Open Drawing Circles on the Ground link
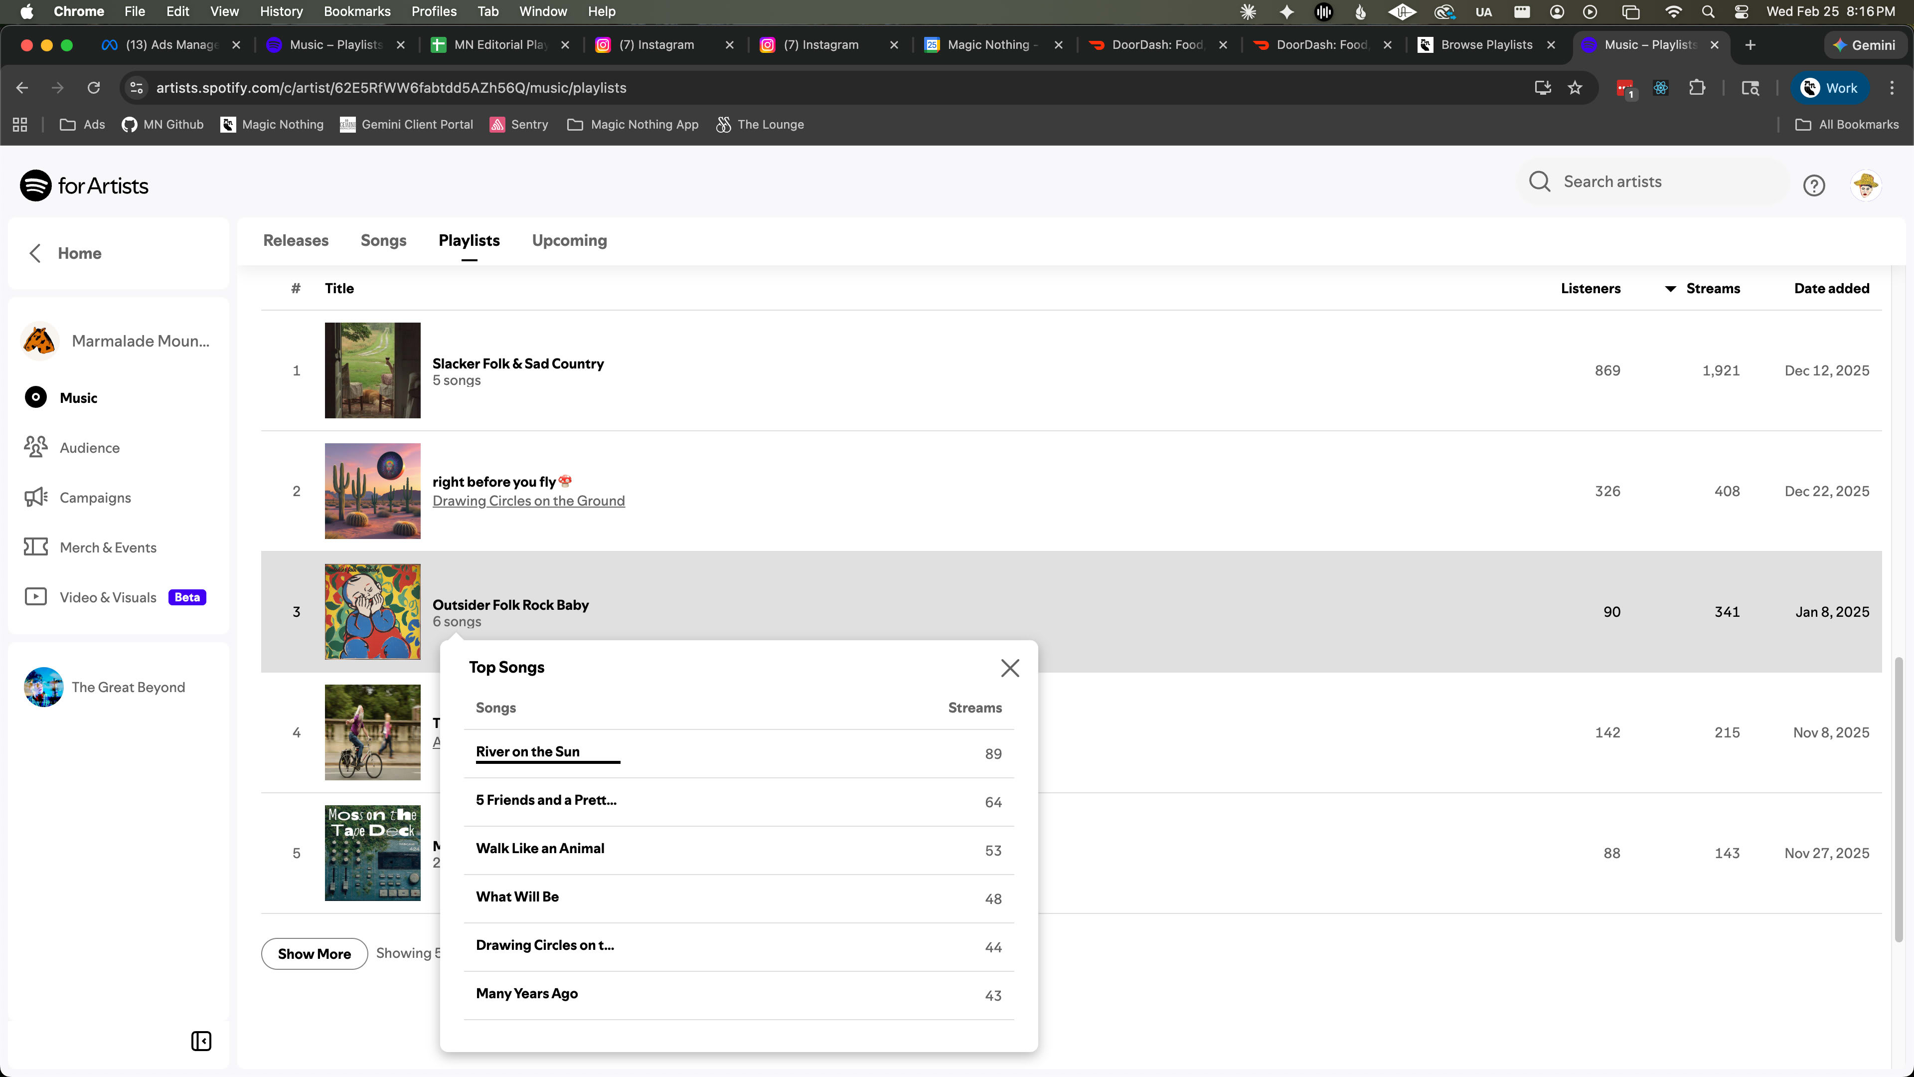 [528, 501]
